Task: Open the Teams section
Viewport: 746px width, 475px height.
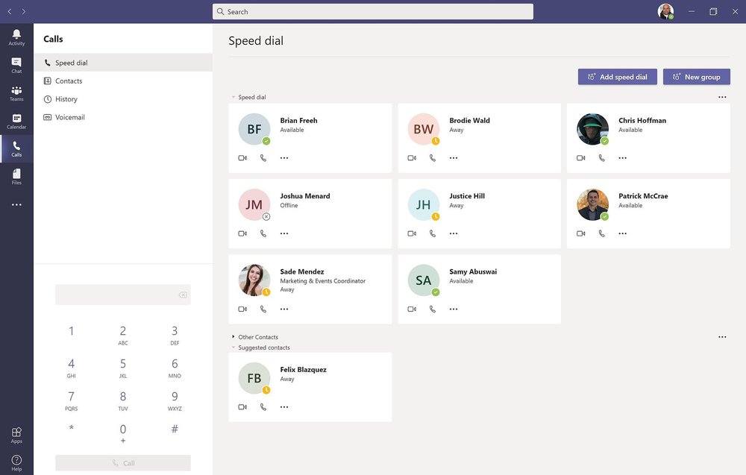Action: click(x=16, y=92)
